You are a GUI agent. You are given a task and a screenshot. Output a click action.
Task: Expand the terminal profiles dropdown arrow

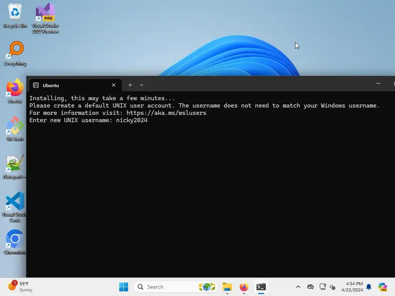tap(142, 85)
